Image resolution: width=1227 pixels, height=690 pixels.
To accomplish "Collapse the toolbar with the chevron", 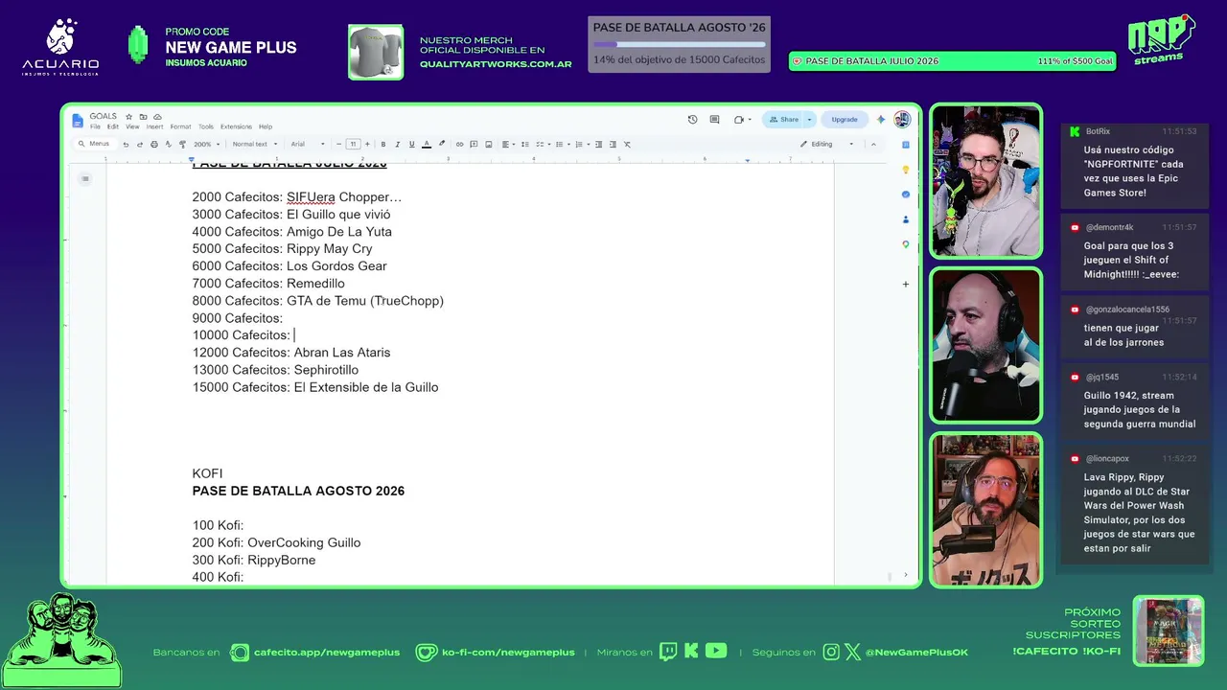I will point(873,145).
